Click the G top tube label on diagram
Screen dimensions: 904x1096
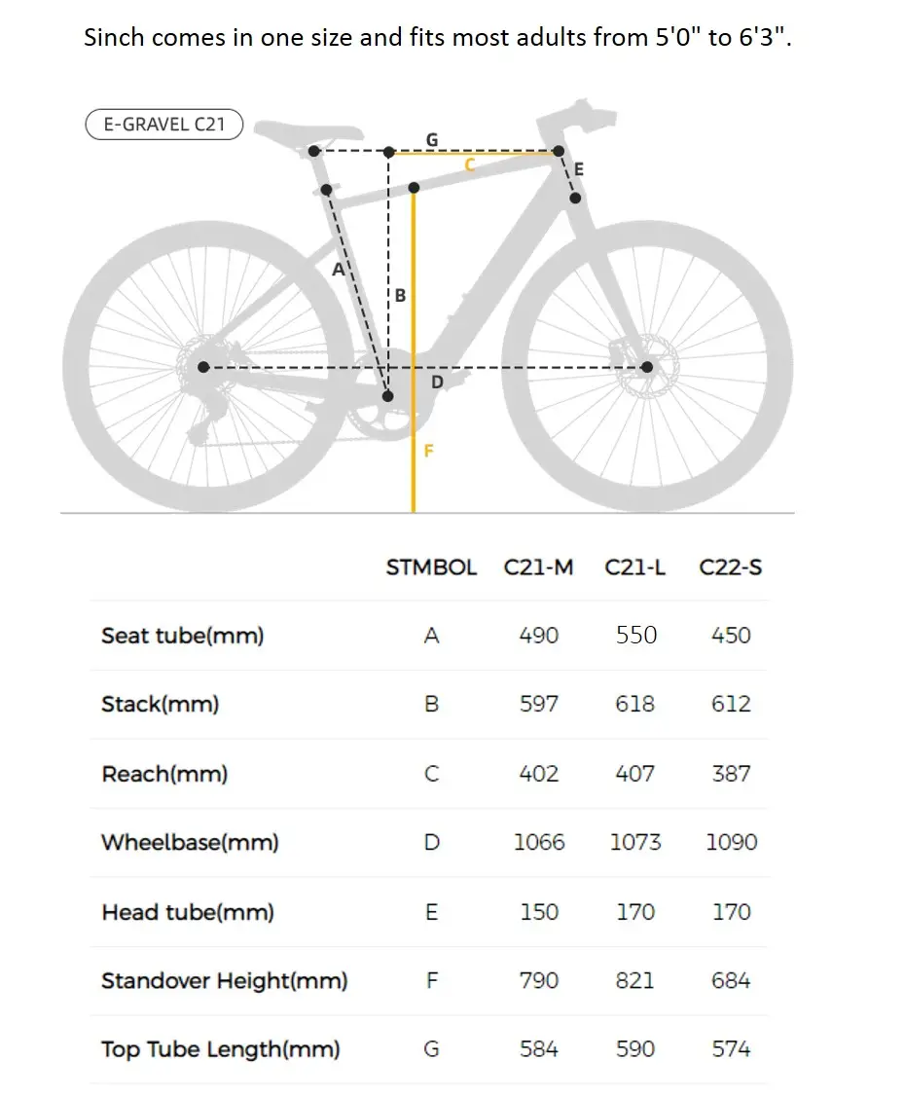tap(432, 140)
